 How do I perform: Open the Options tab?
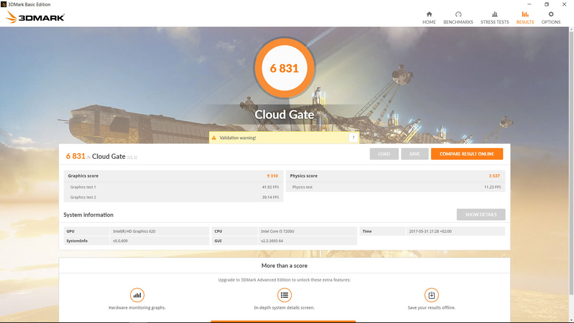tap(551, 18)
